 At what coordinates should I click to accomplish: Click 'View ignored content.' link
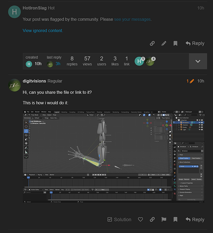coord(43,31)
